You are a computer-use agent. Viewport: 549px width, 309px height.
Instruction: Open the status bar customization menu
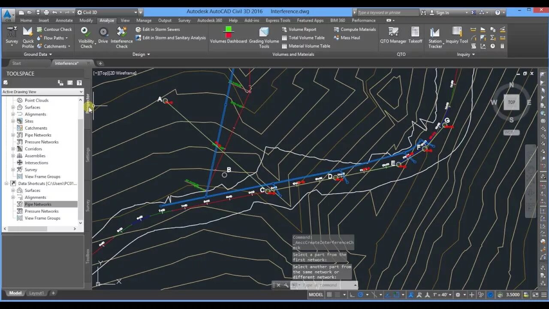(x=544, y=295)
